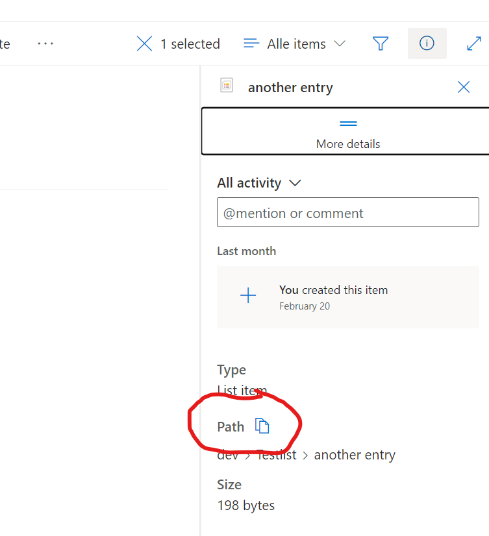Open the three-dots overflow menu in toolbar
Viewport: 489px width, 536px height.
pos(45,43)
